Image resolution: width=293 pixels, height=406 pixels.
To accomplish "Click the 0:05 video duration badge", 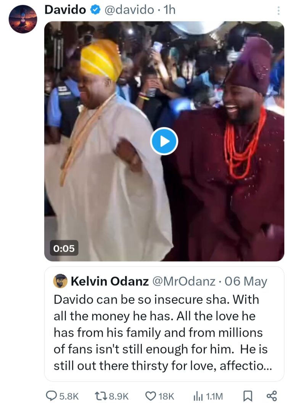I will pyautogui.click(x=64, y=248).
